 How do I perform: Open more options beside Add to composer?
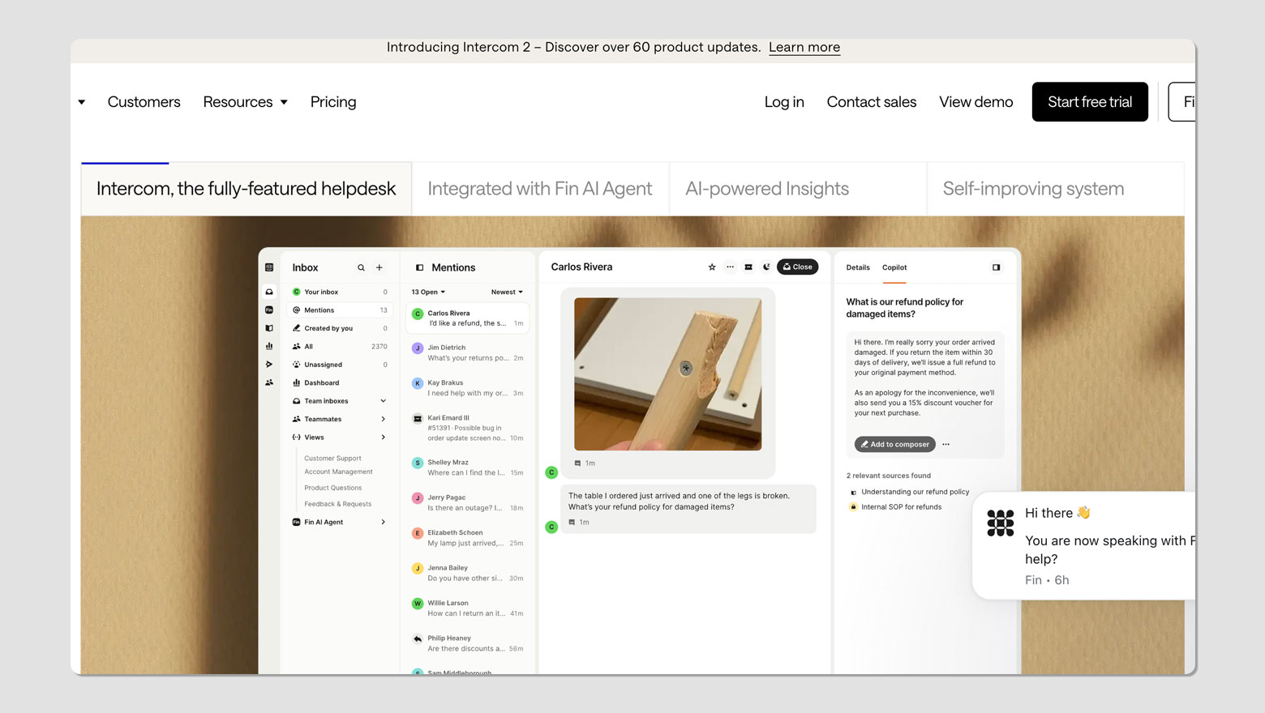coord(946,444)
